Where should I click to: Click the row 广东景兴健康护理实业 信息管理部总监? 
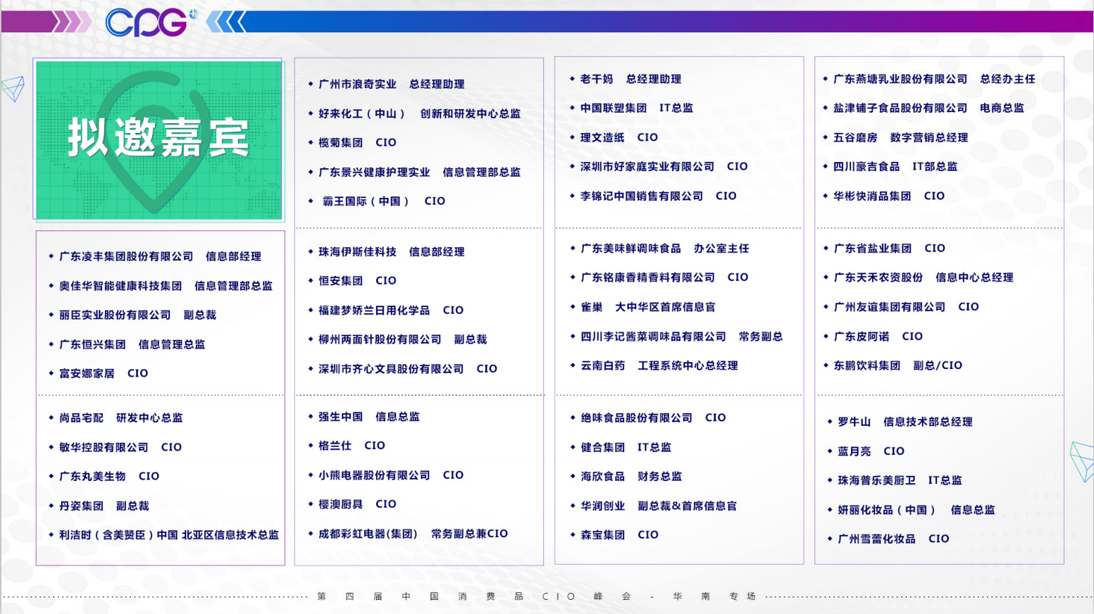pyautogui.click(x=414, y=172)
